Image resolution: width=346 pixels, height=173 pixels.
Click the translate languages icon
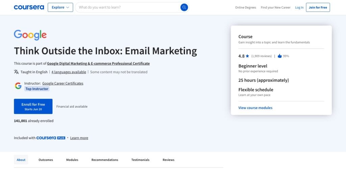pos(16,72)
